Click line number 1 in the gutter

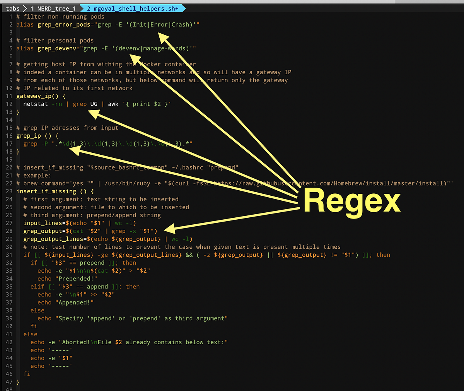point(10,16)
